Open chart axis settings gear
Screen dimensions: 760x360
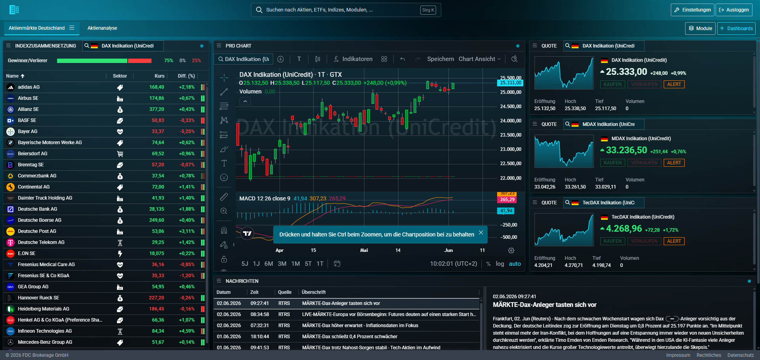coord(511,250)
